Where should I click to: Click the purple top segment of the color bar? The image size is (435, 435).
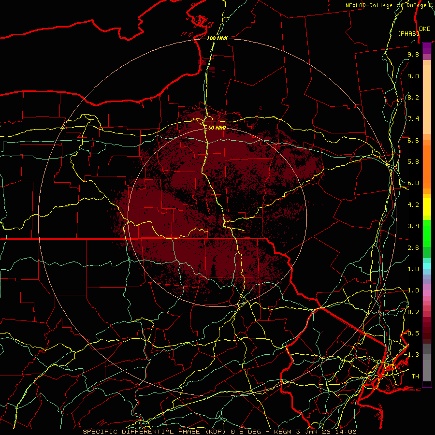(x=427, y=48)
